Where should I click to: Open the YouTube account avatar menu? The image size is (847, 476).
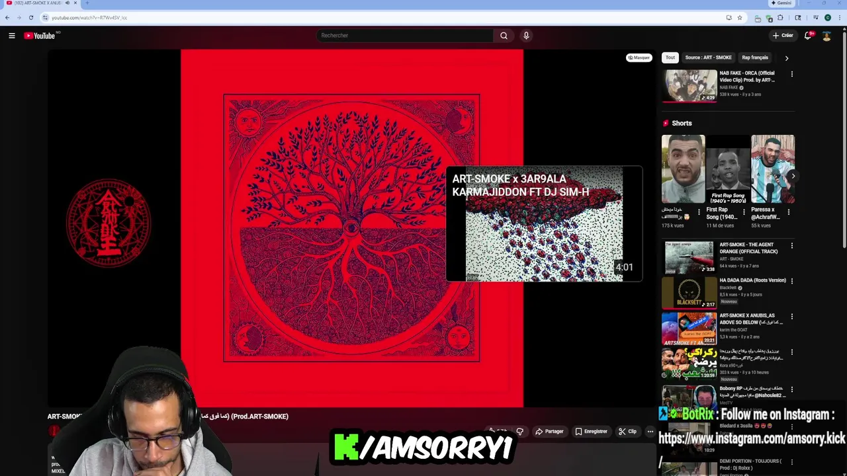tap(826, 36)
